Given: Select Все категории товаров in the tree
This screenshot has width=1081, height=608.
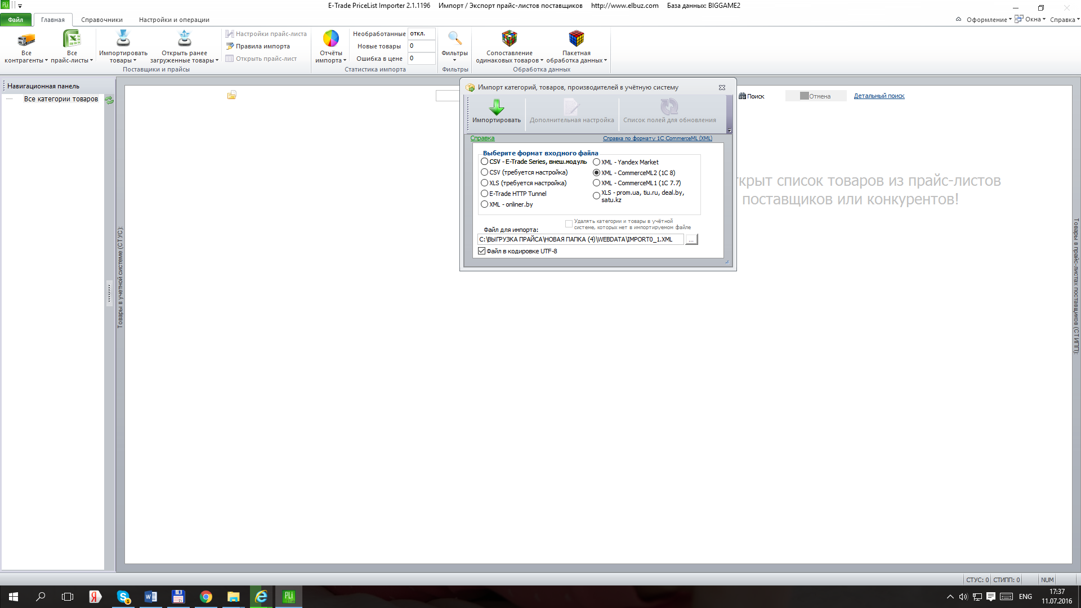Looking at the screenshot, I should pyautogui.click(x=61, y=99).
